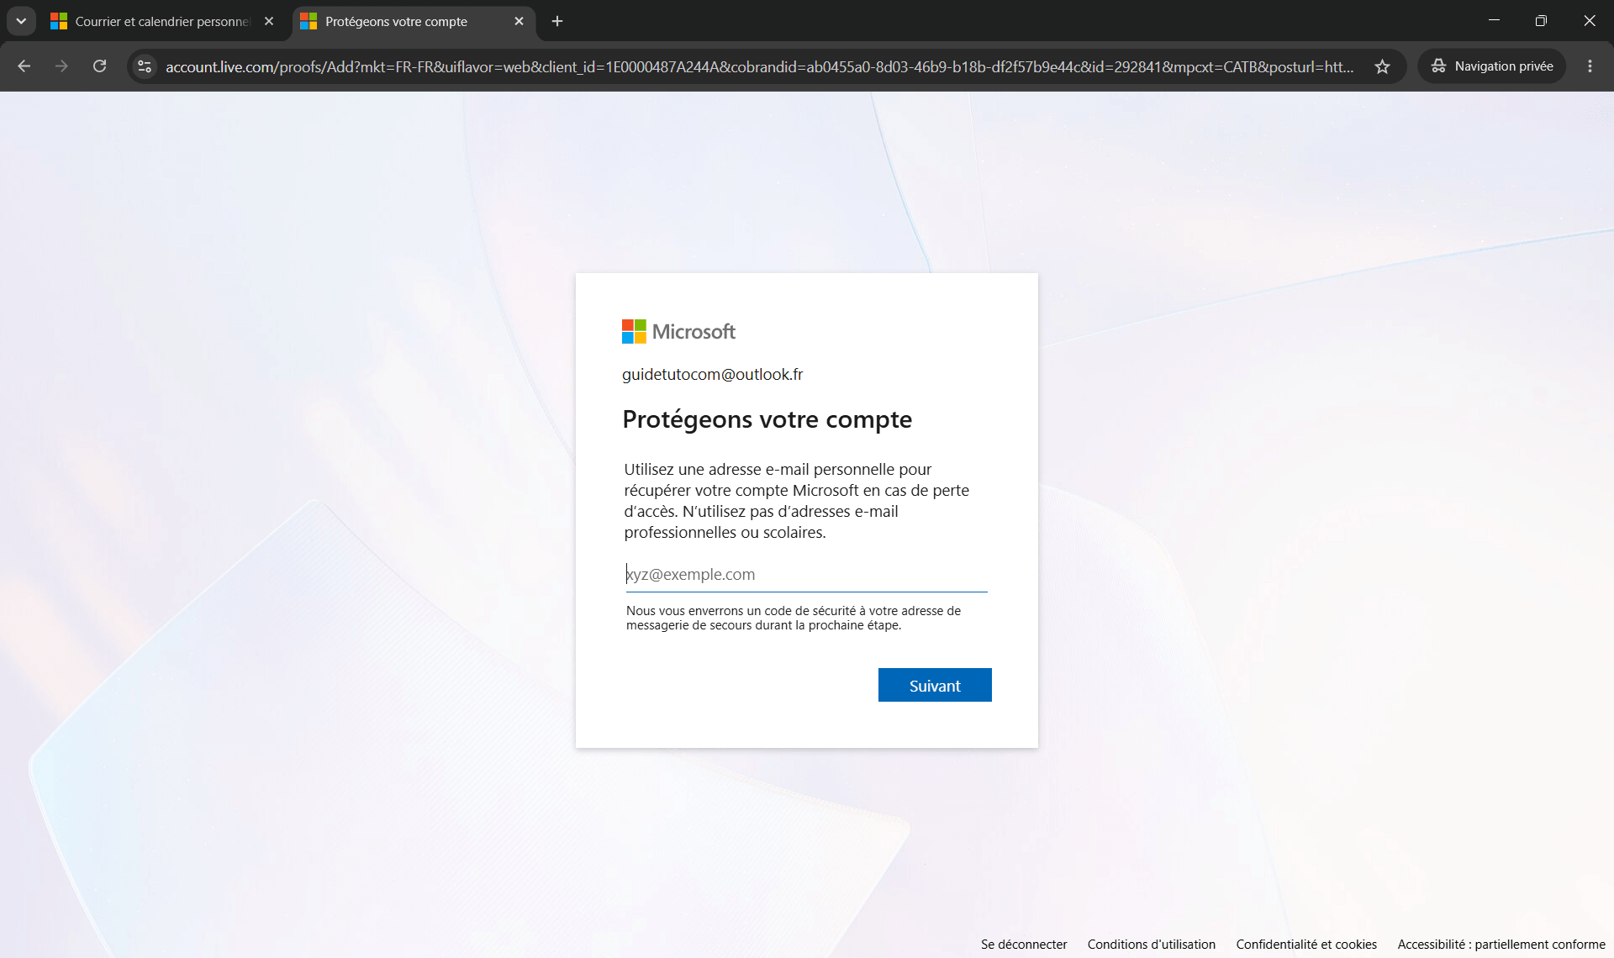Restore down the browser window

pyautogui.click(x=1541, y=21)
